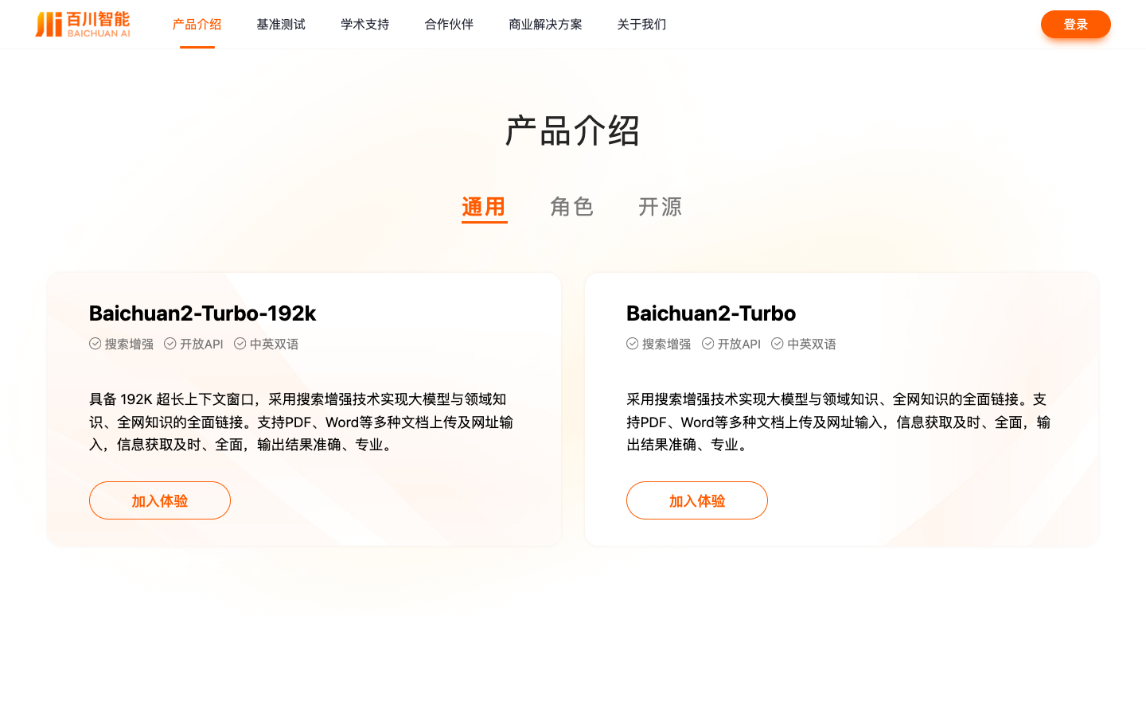This screenshot has width=1146, height=716.
Task: Click the 产品介绍 page heading
Action: 573,131
